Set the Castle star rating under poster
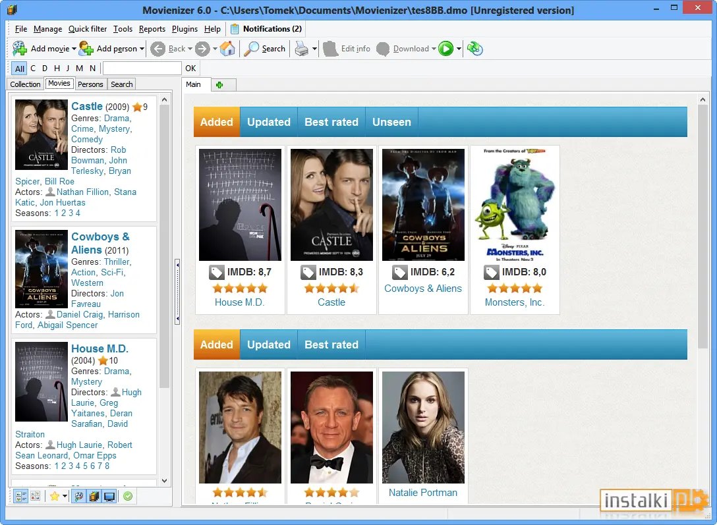The width and height of the screenshot is (717, 525). point(331,289)
